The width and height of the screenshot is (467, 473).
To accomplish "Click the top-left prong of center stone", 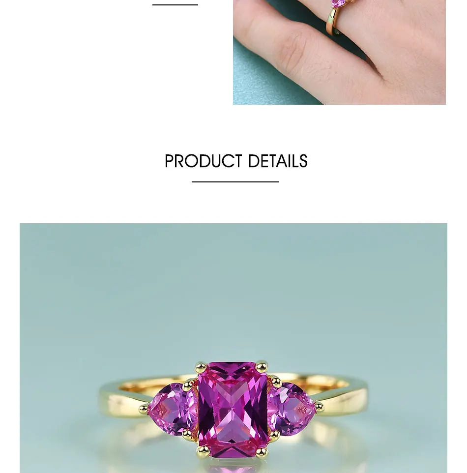I will pyautogui.click(x=201, y=368).
